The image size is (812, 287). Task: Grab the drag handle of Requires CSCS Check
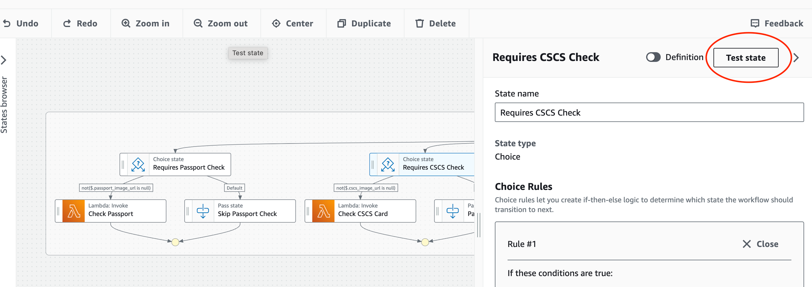coord(373,164)
